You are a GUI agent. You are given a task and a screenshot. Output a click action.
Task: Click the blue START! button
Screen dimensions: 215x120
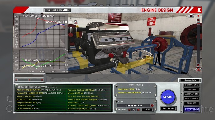pos(168,97)
